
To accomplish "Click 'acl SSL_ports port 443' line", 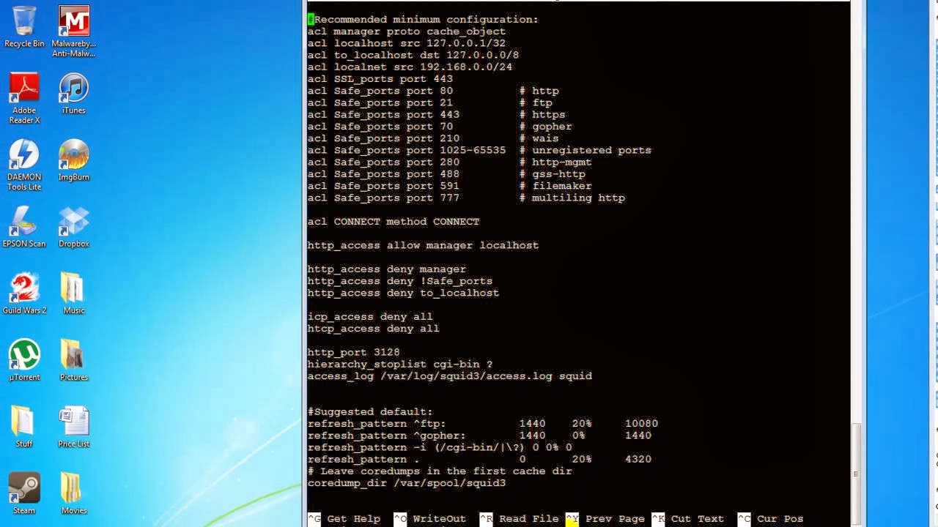I will (380, 79).
